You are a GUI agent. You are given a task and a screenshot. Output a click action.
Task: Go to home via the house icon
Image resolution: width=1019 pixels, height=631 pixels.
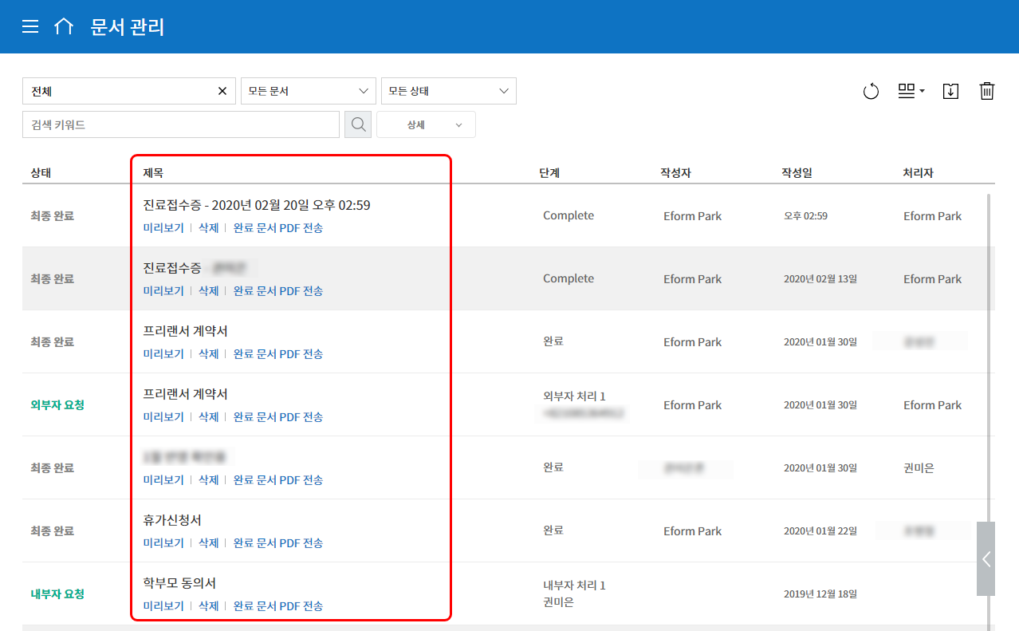(x=64, y=26)
